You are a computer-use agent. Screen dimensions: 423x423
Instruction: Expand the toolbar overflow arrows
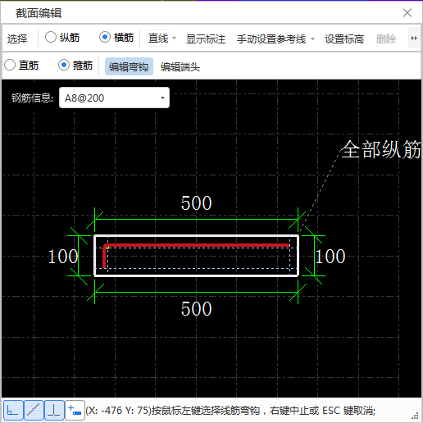pos(414,38)
